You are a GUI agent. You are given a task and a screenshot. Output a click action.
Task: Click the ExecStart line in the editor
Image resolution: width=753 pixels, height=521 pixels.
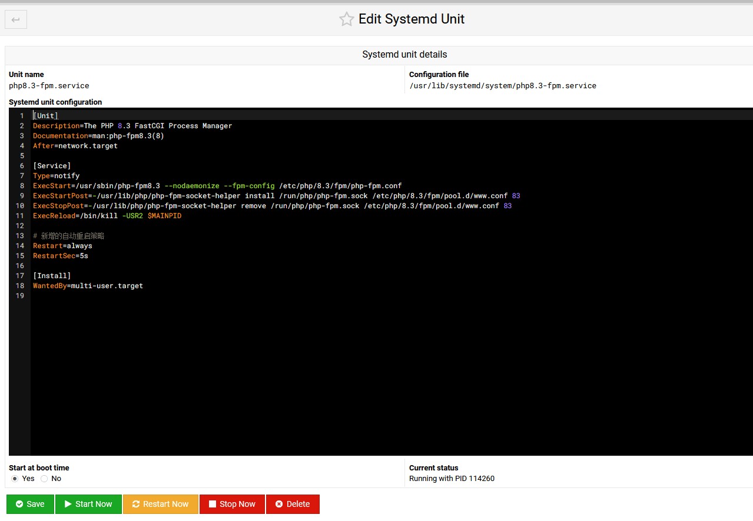pos(217,186)
